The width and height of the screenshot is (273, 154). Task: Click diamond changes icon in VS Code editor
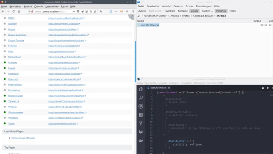click(263, 88)
